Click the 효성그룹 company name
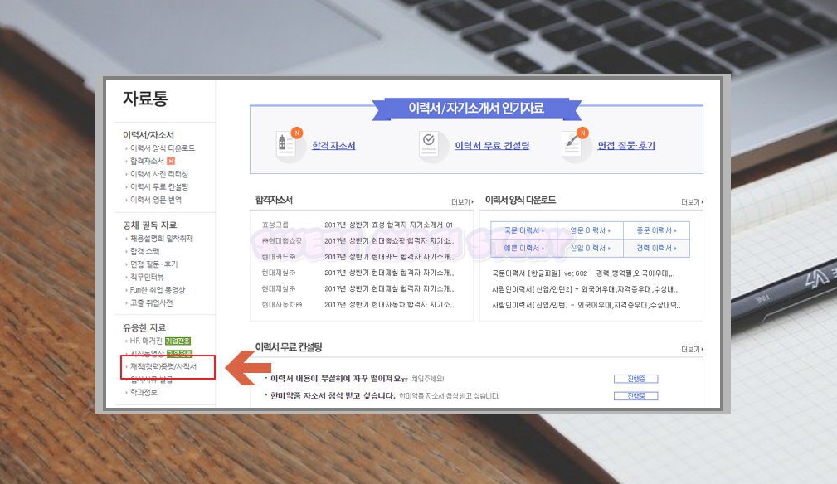 click(x=275, y=225)
